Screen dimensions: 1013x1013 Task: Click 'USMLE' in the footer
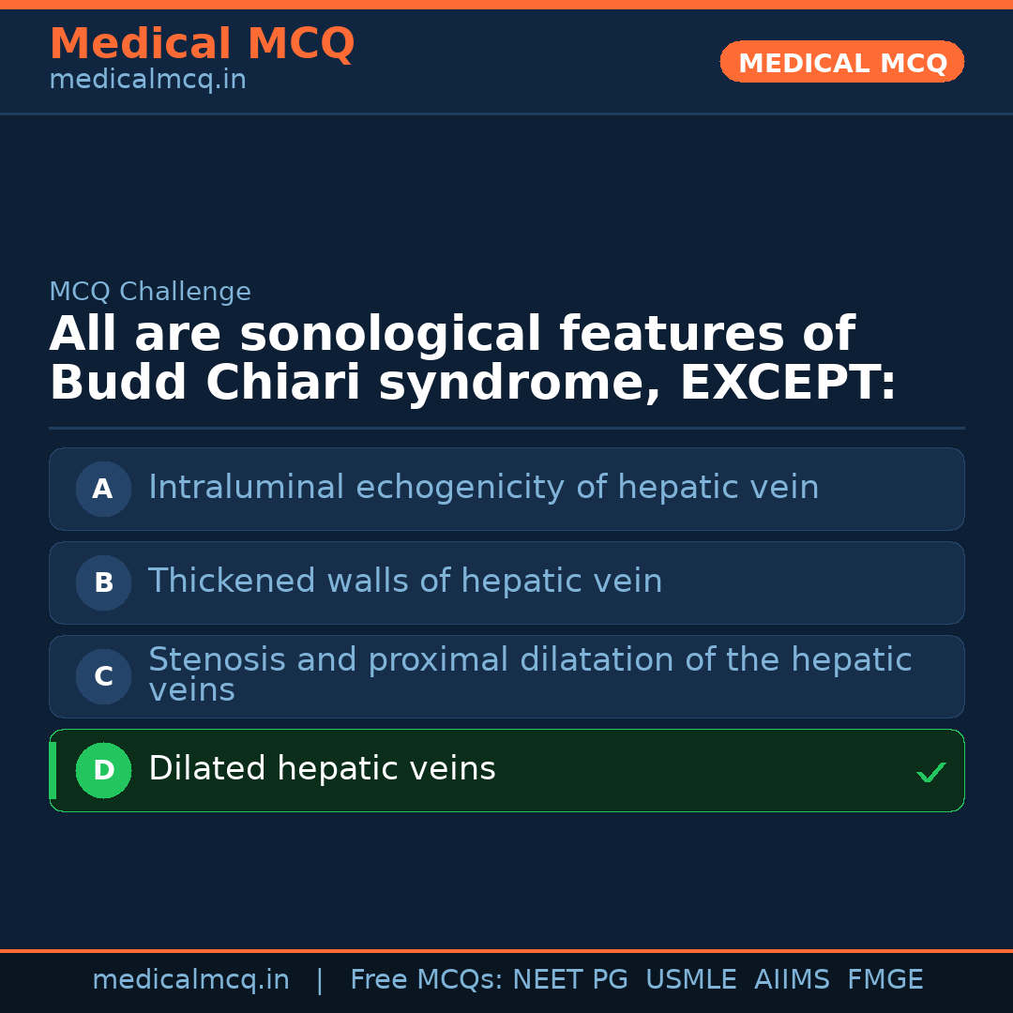[690, 980]
